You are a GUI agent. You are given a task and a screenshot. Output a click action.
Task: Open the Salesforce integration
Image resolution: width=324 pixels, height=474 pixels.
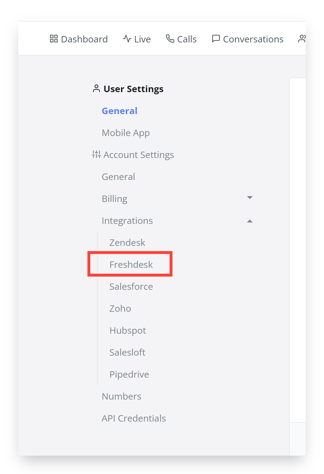point(131,286)
